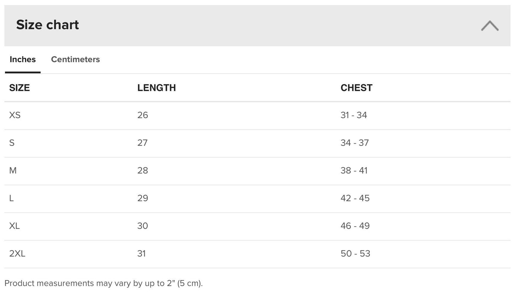Select the S size row label
The width and height of the screenshot is (512, 301).
[12, 143]
